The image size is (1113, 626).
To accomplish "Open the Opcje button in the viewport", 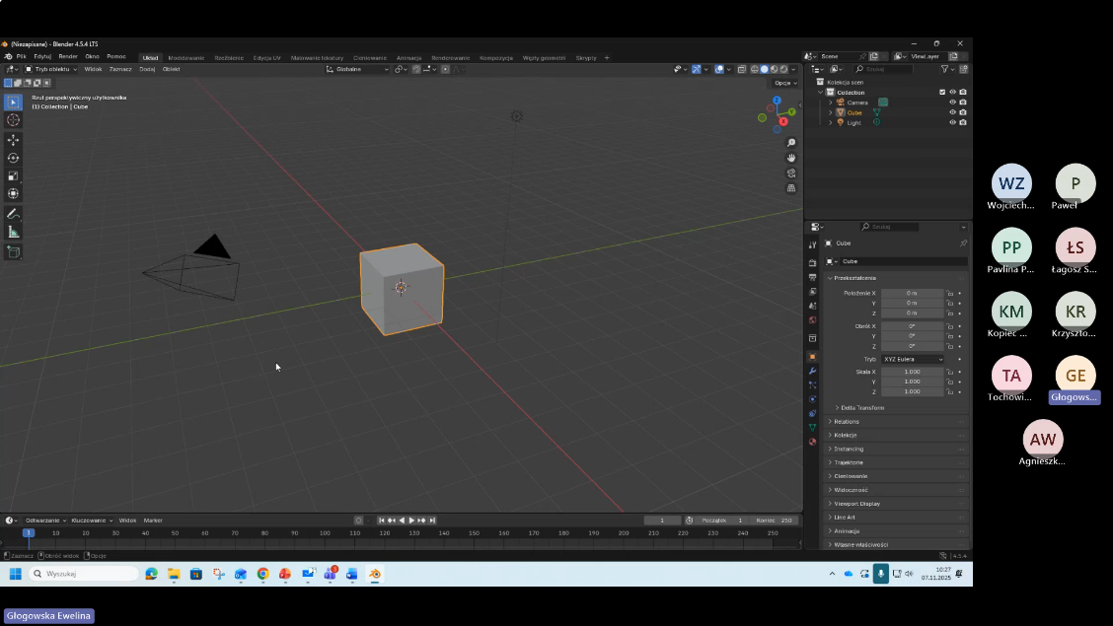I will (x=785, y=83).
